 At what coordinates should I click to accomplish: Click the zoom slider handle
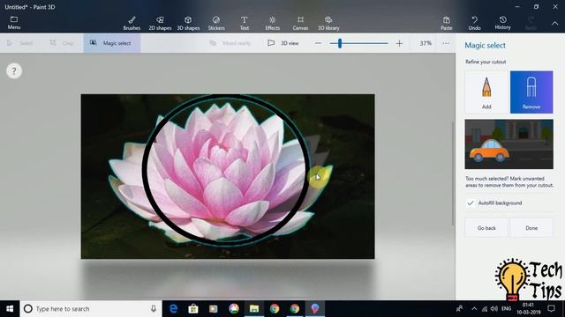pyautogui.click(x=339, y=43)
